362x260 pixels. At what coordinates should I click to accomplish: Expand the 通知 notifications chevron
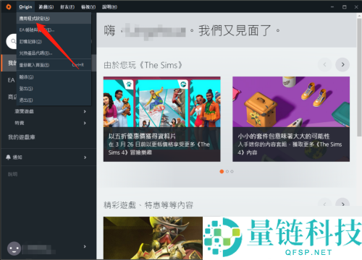tap(85, 157)
